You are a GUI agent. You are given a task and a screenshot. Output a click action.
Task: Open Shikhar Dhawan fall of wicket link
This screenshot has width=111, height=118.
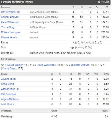[x=81, y=65]
